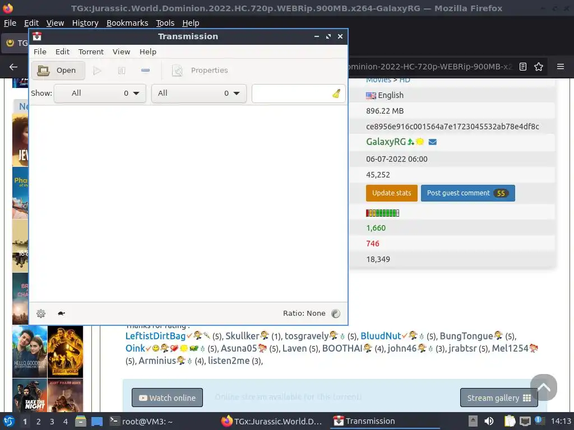This screenshot has width=574, height=430.
Task: Open GalaxyRG uploader profile link
Action: (386, 142)
